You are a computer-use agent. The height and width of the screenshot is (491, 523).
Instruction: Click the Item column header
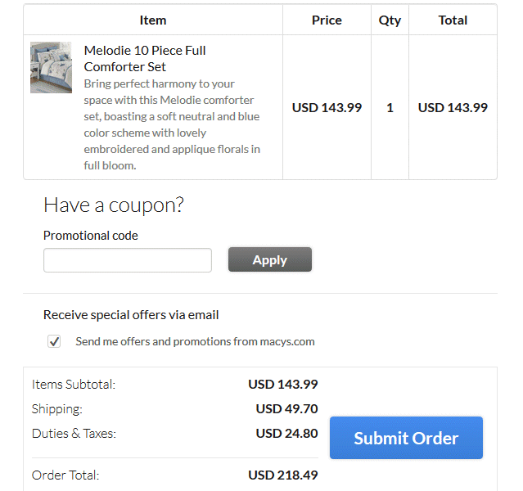click(153, 20)
